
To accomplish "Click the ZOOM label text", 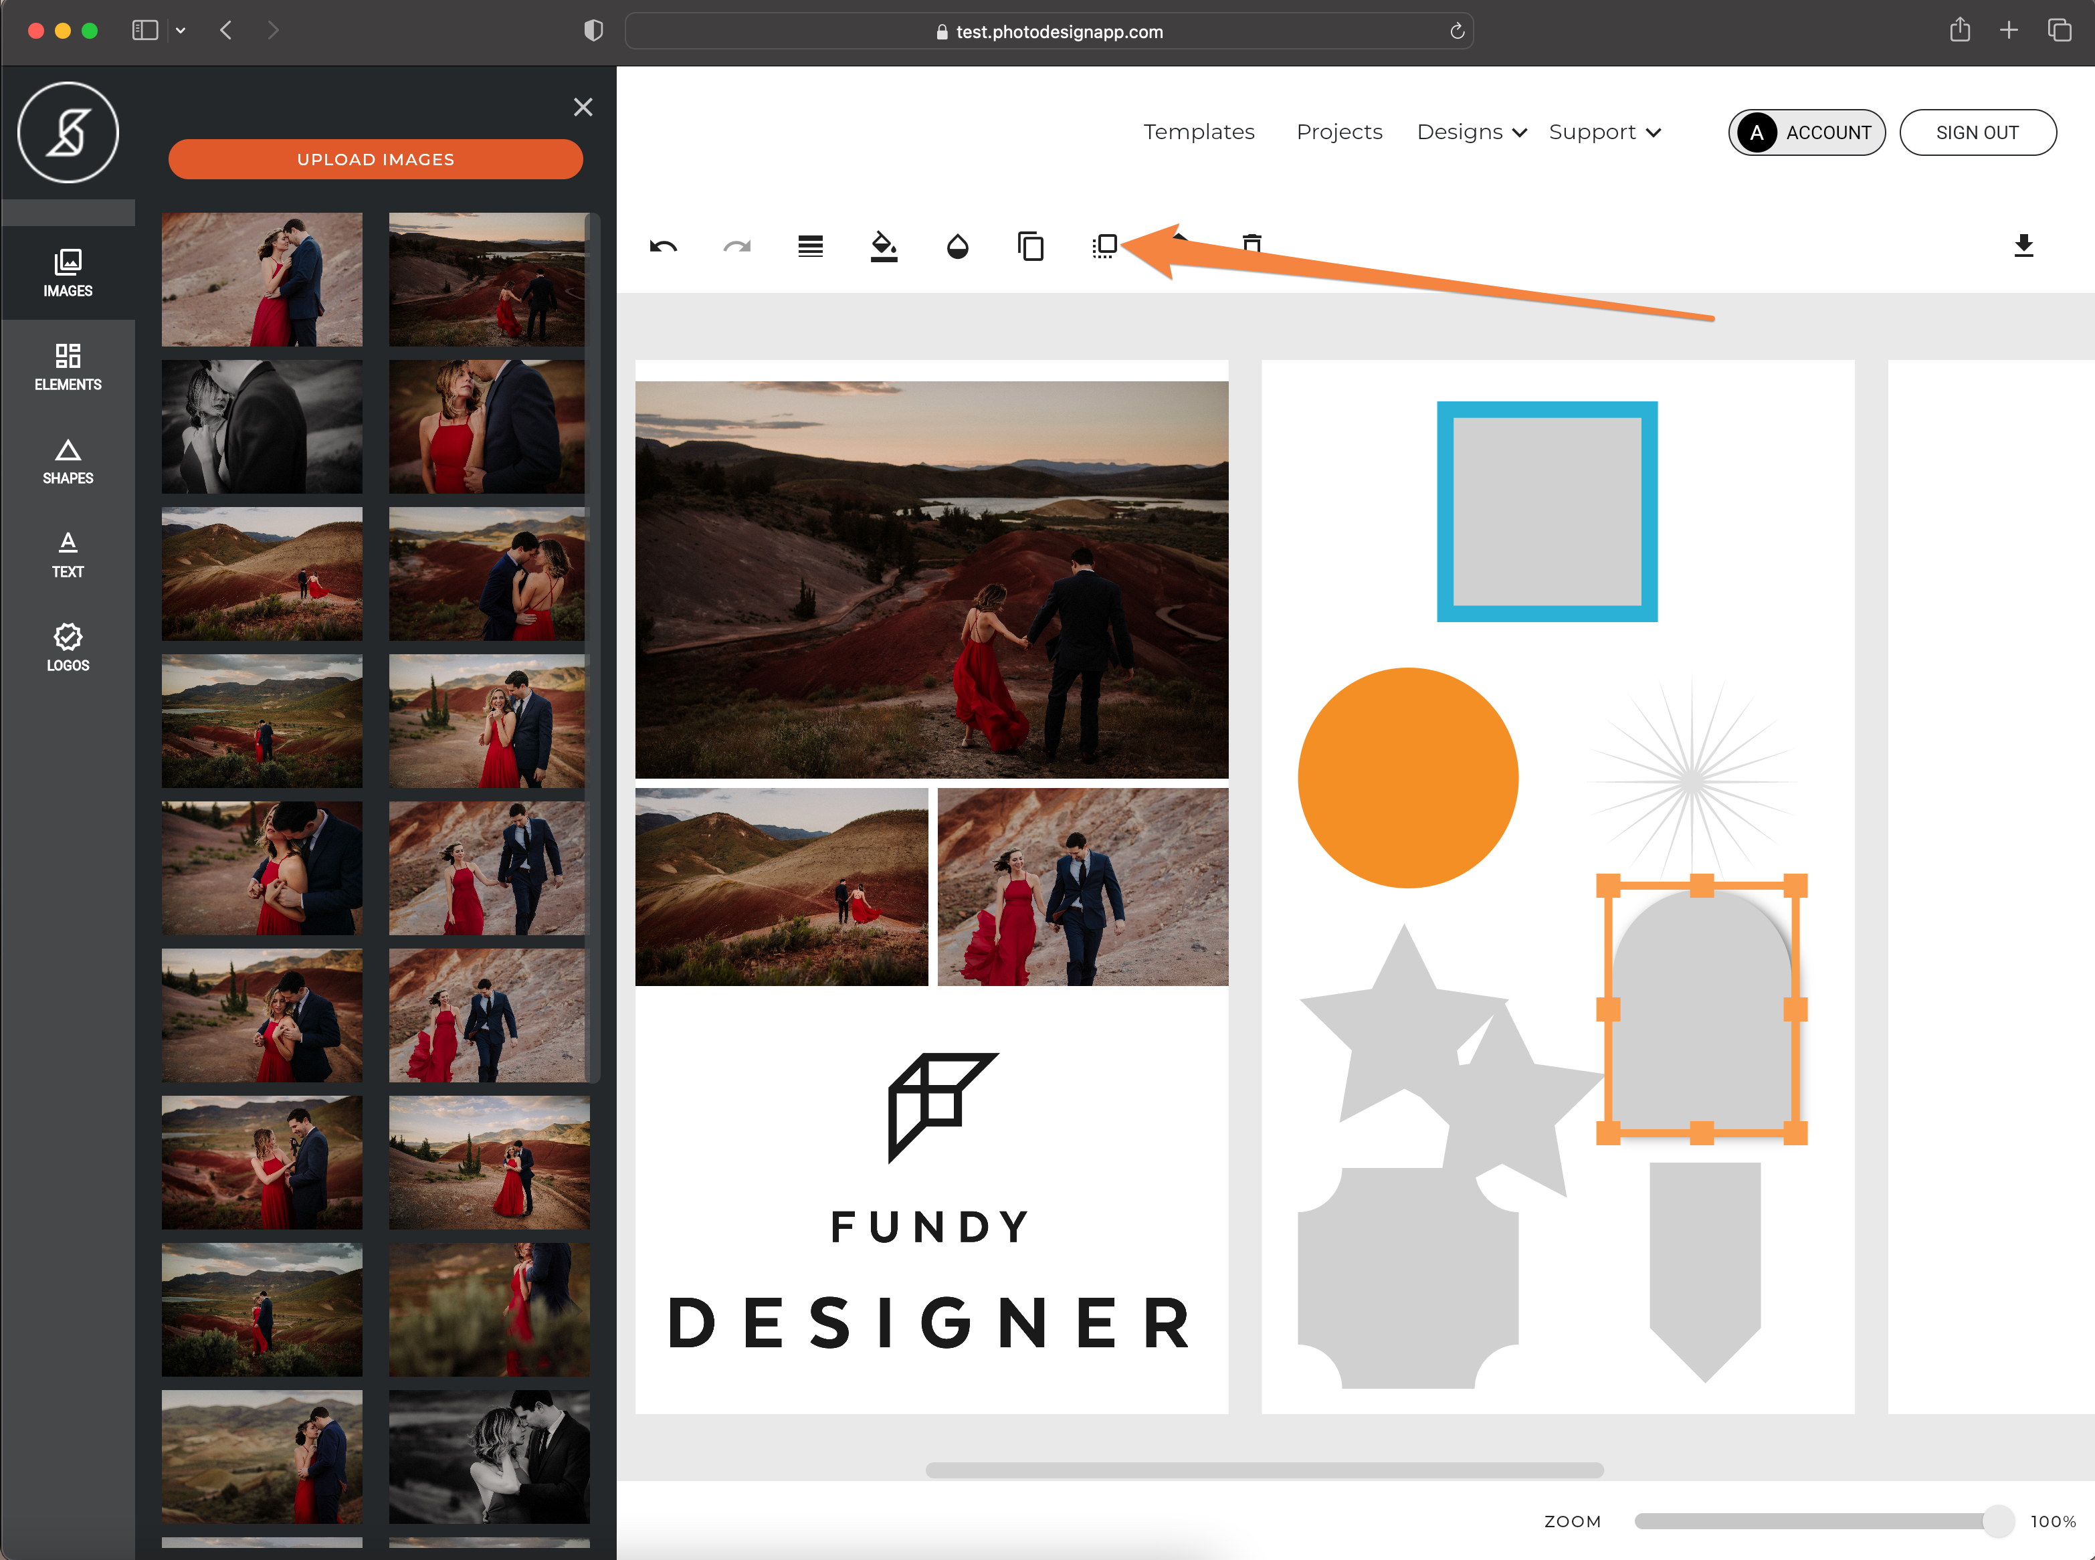I will pyautogui.click(x=1572, y=1521).
